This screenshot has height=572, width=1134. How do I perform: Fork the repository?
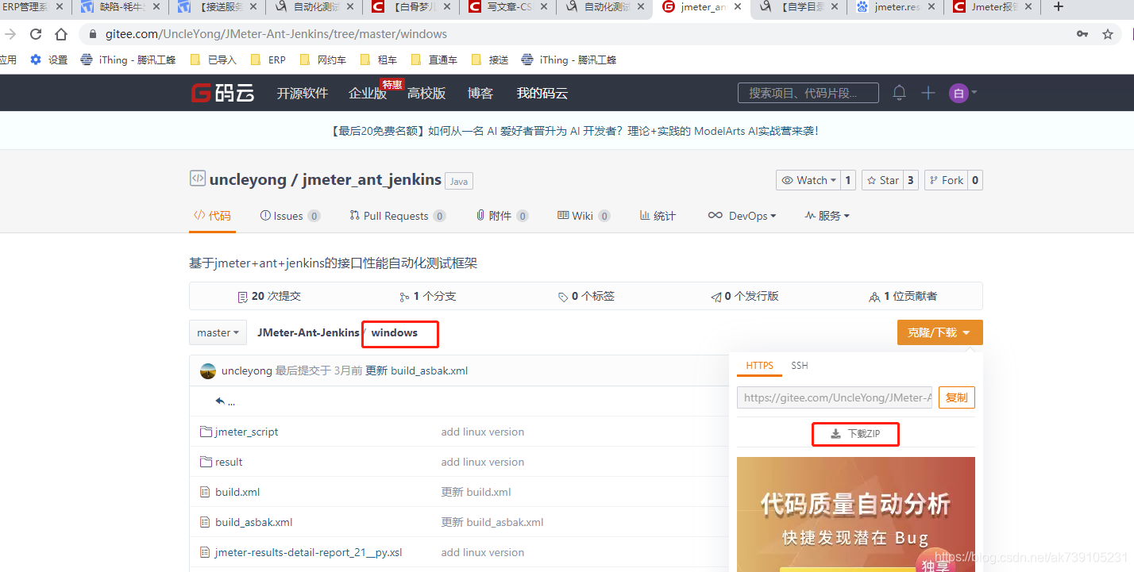946,180
